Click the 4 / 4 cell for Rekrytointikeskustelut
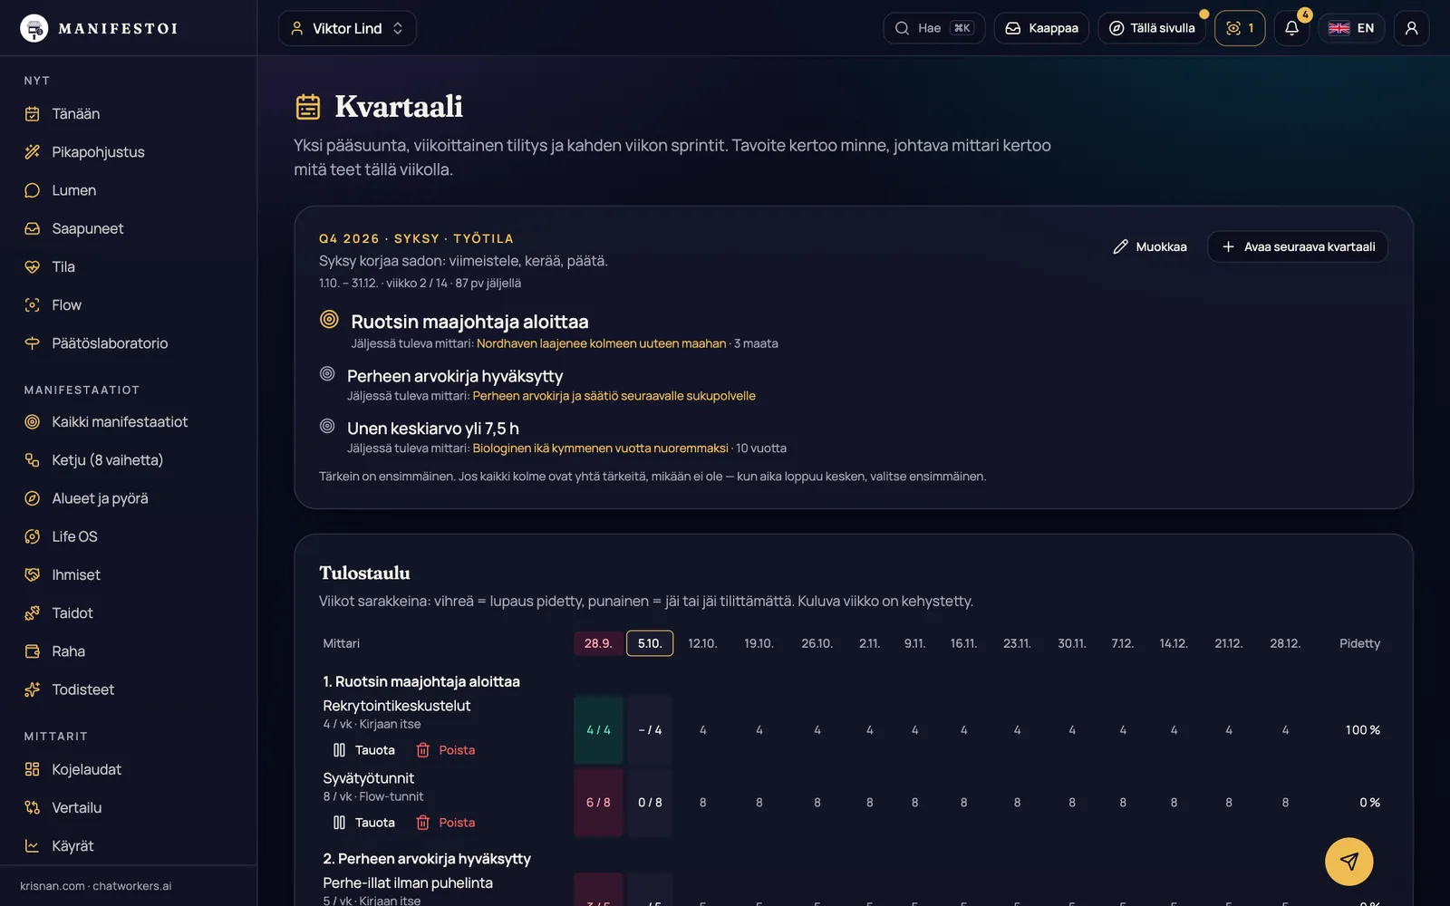This screenshot has height=906, width=1450. tap(598, 730)
